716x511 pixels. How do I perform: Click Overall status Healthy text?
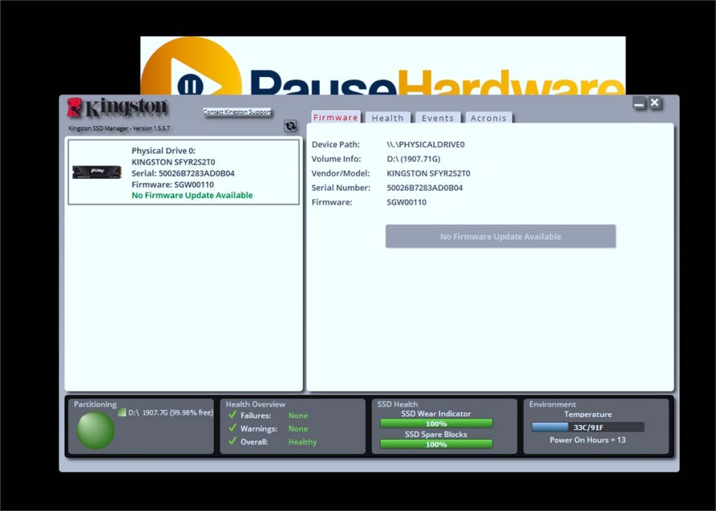(302, 442)
